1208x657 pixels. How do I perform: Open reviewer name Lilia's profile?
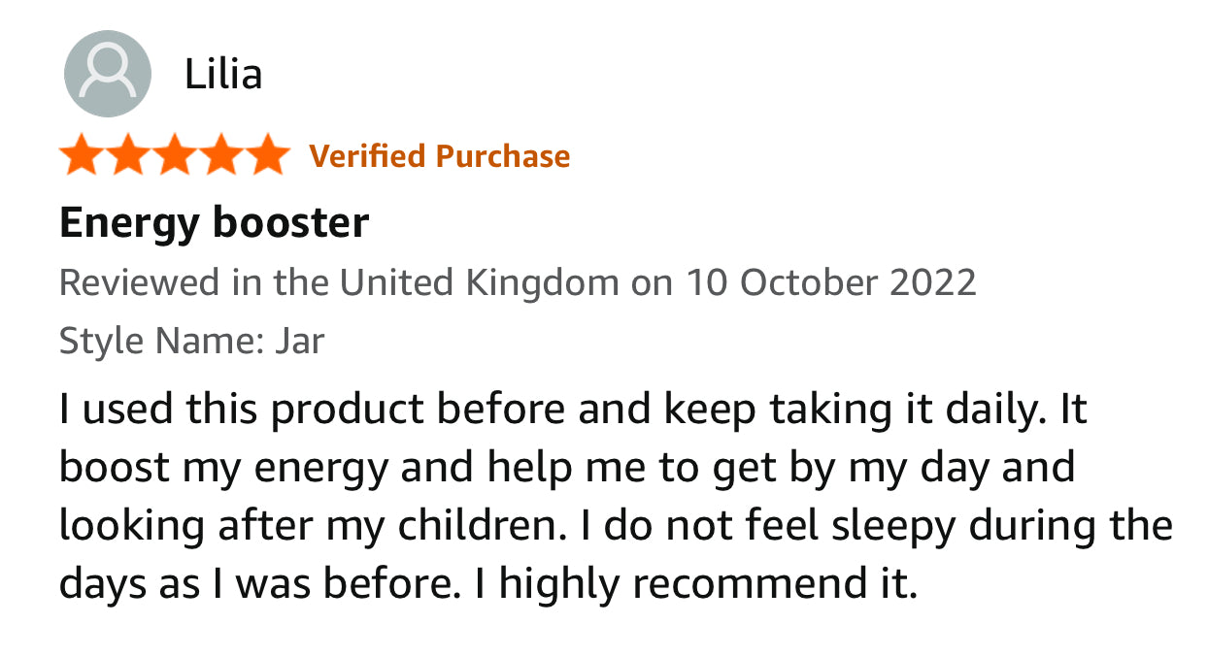[x=223, y=74]
